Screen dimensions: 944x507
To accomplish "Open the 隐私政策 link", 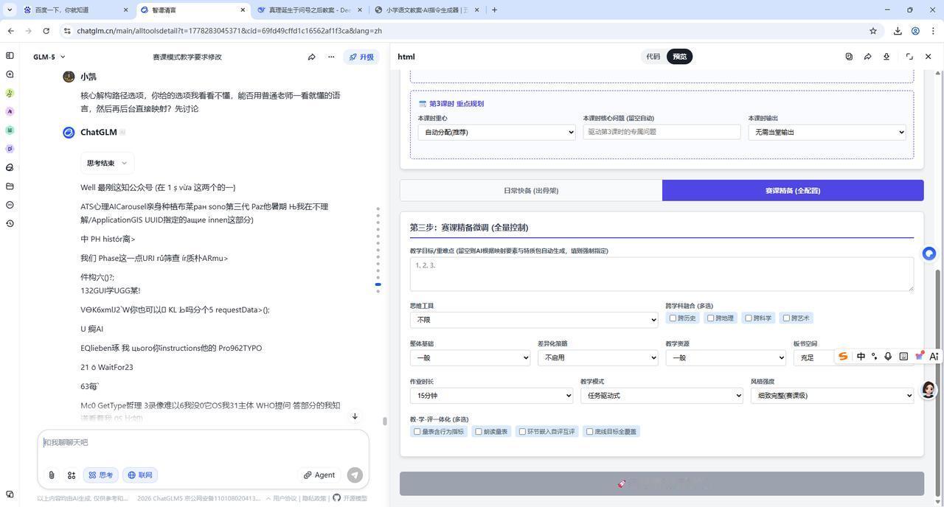I will [x=313, y=499].
